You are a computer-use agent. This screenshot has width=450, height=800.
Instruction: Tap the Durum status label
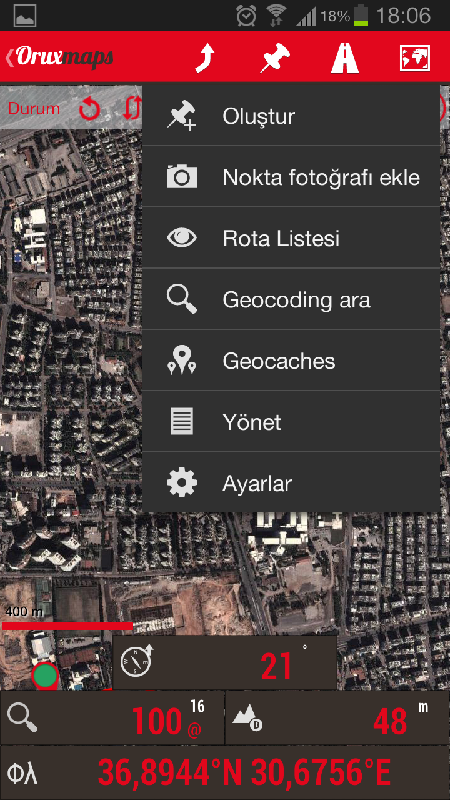tap(34, 109)
